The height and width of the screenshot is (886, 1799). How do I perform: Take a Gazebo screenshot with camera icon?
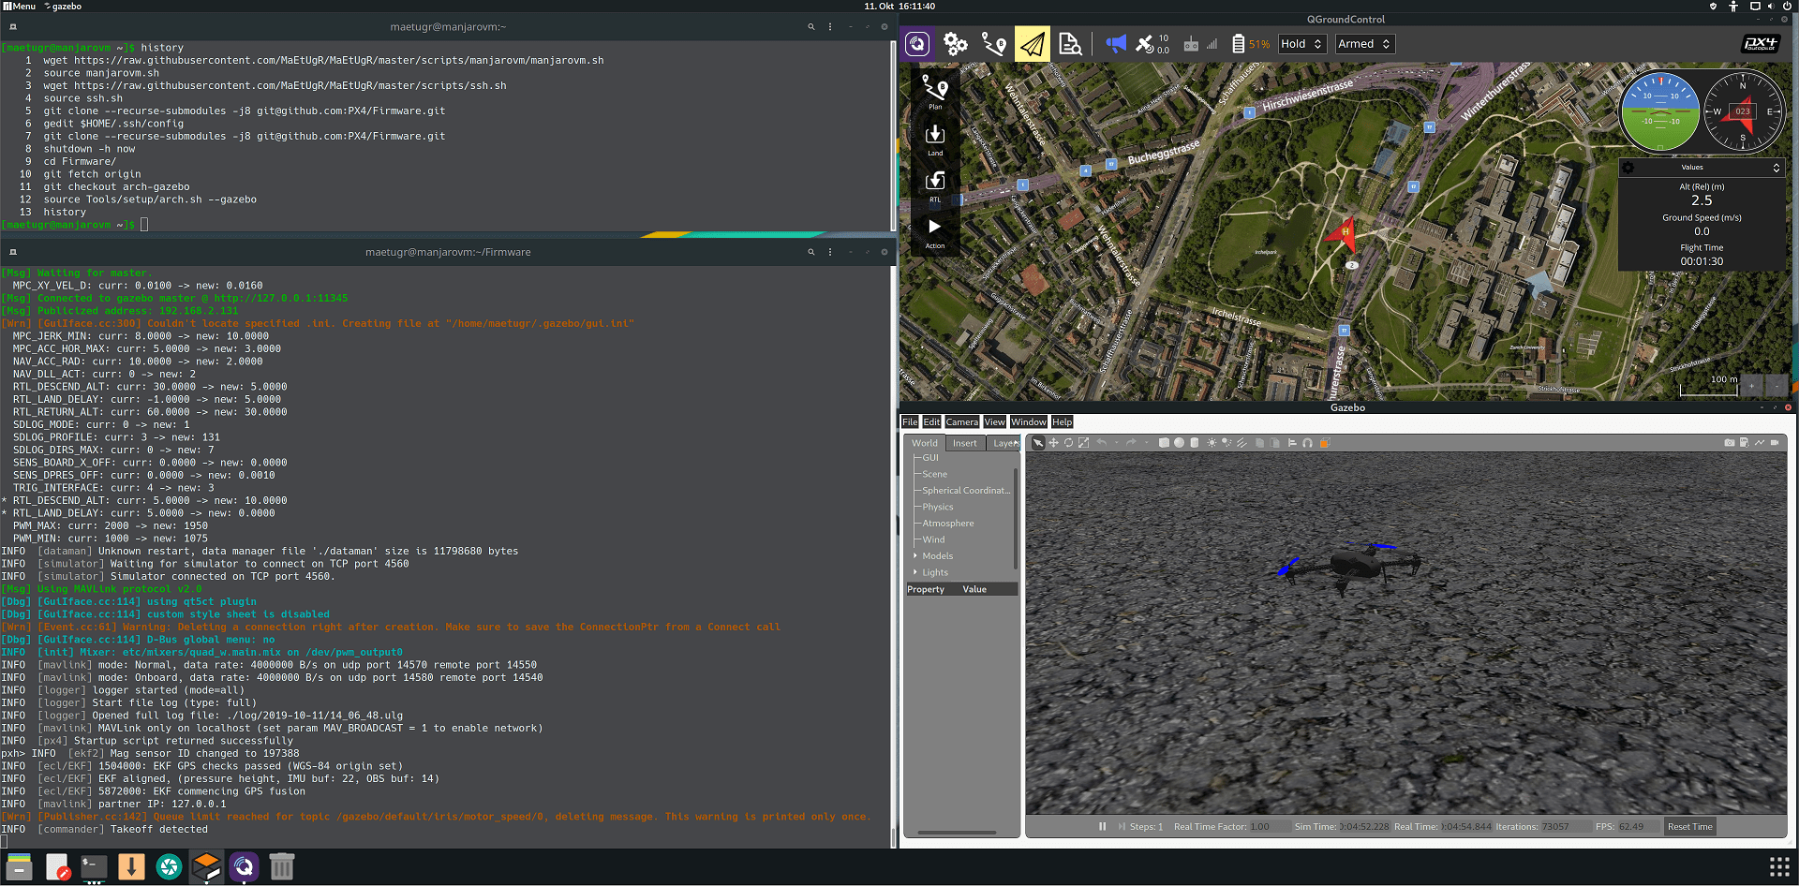point(1729,443)
